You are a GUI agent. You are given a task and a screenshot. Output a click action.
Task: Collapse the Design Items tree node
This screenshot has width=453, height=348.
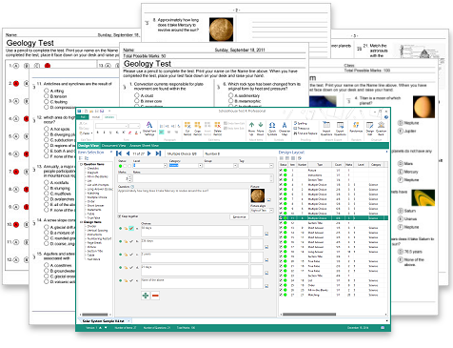(82, 222)
